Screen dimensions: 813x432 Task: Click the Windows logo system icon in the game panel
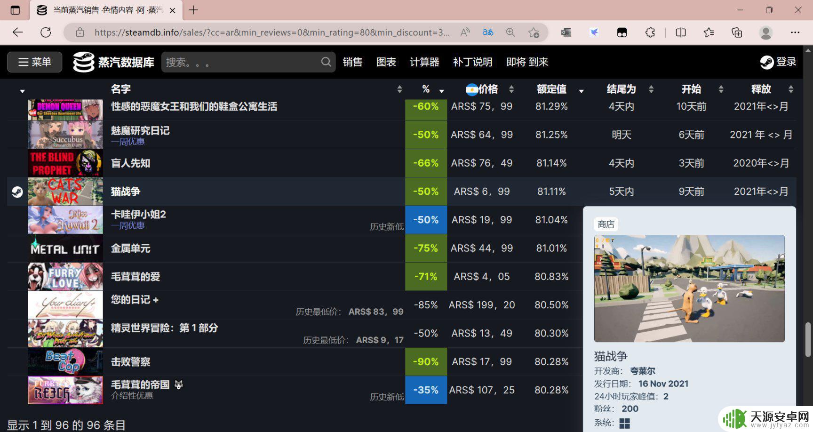pyautogui.click(x=624, y=424)
